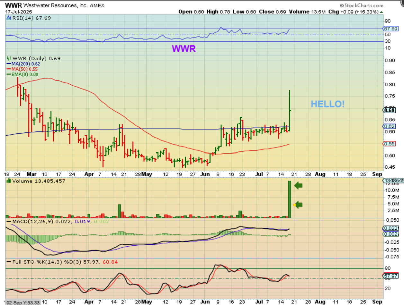
Task: Click the blue MA(200) legend line marker
Action: (8, 64)
